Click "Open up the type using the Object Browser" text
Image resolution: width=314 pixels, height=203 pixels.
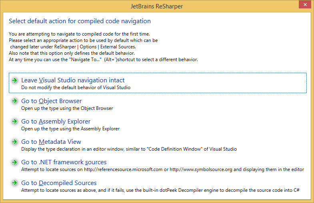pos(67,108)
